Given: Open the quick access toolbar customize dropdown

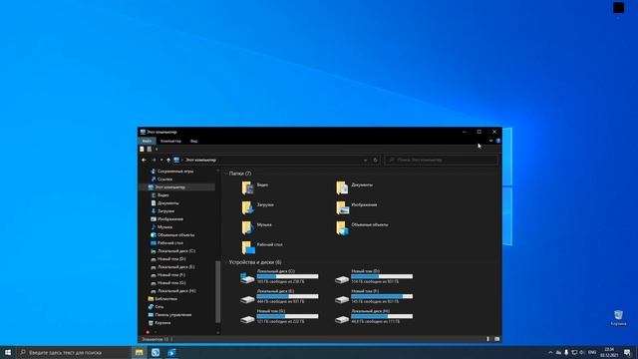Looking at the screenshot, I should (157, 149).
